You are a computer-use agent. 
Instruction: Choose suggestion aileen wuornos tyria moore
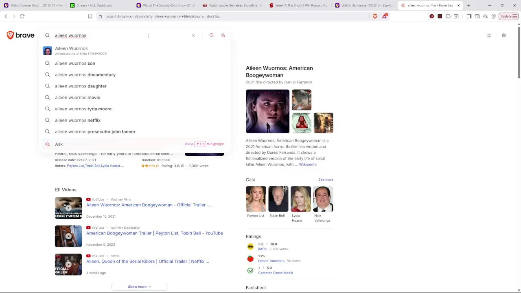134,109
